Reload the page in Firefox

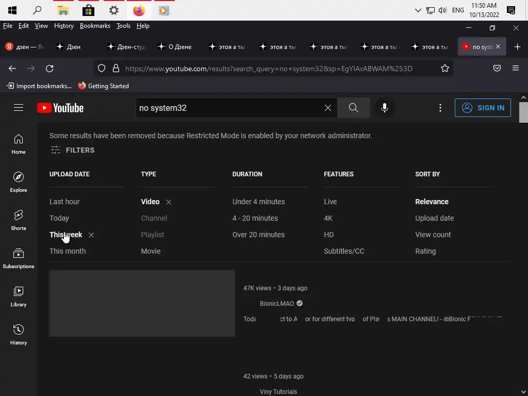point(49,69)
